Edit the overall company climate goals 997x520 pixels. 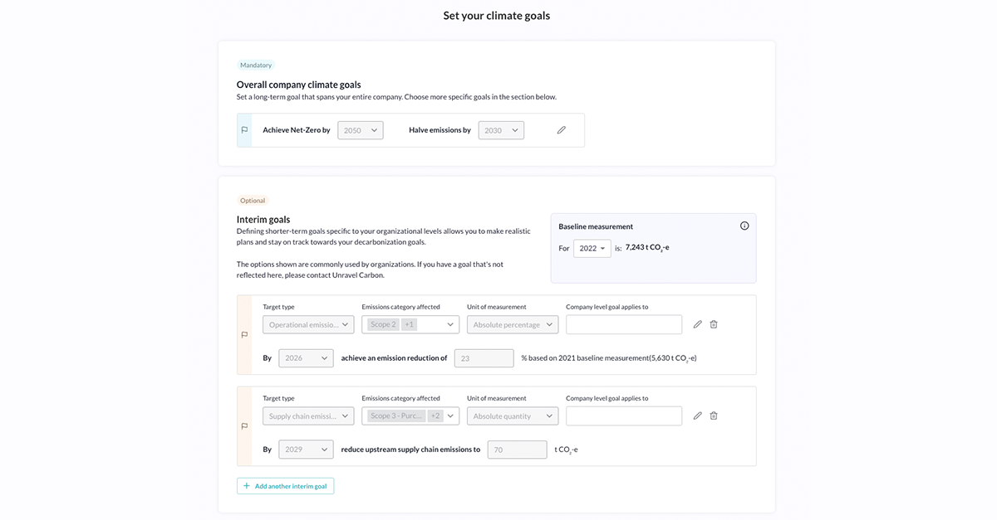pos(562,130)
